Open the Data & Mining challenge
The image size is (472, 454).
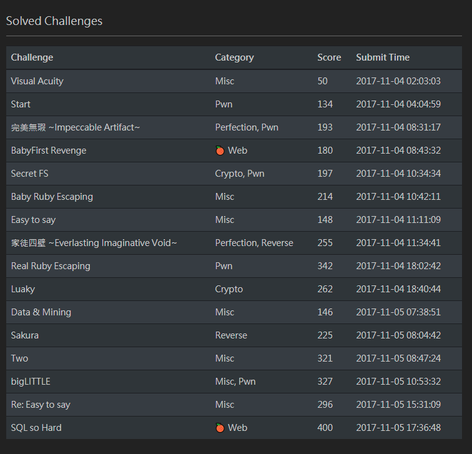coord(41,312)
